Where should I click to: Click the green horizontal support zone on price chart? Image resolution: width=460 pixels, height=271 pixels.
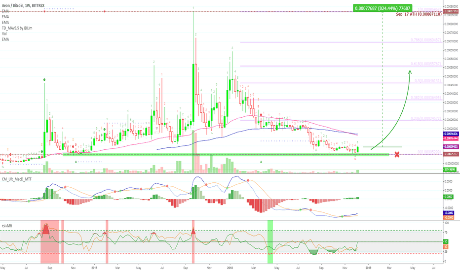(226, 155)
